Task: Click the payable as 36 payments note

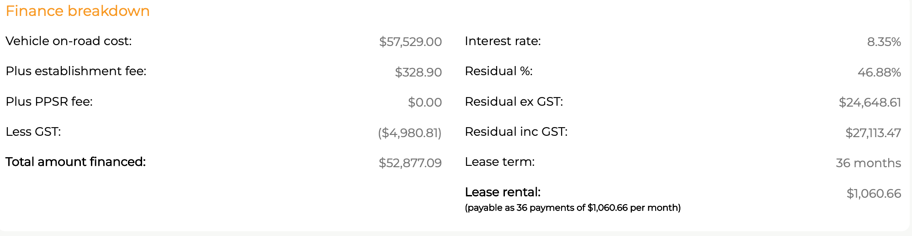Action: click(x=573, y=208)
